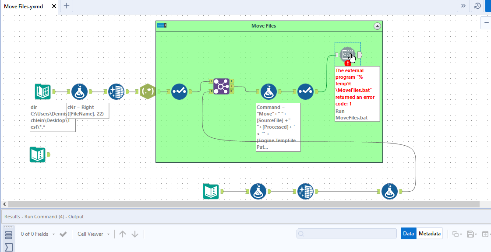
Task: Open the workflow version history clock icon
Action: pos(477,6)
